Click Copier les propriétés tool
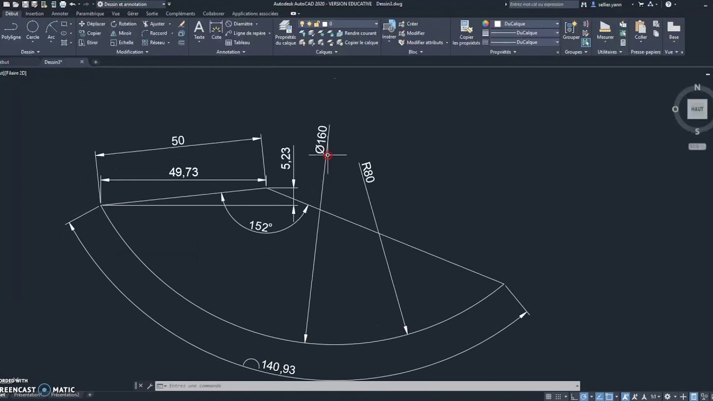 (x=466, y=33)
